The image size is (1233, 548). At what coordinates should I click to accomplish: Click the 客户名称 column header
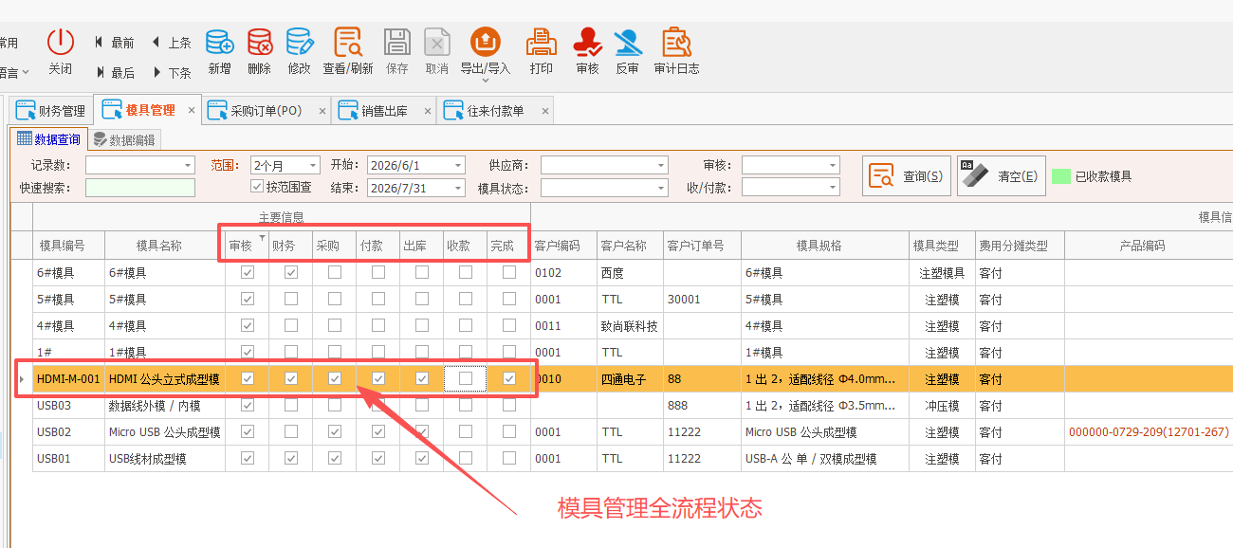pos(629,246)
